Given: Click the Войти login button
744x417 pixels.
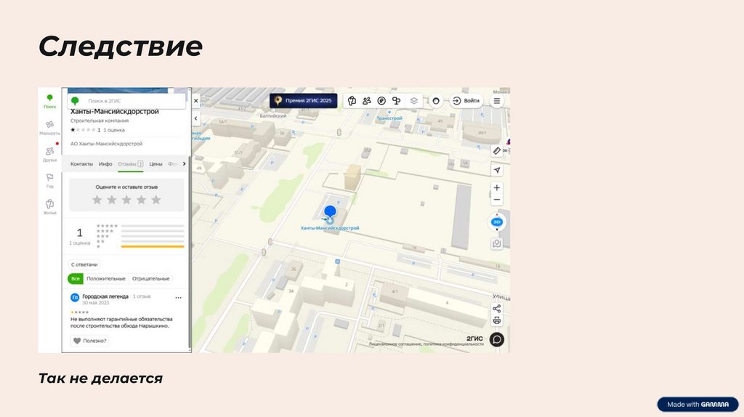Looking at the screenshot, I should coord(466,100).
